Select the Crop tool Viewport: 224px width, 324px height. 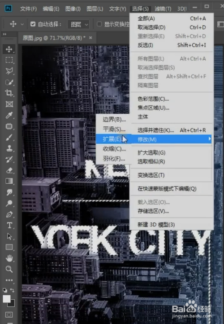click(x=9, y=93)
